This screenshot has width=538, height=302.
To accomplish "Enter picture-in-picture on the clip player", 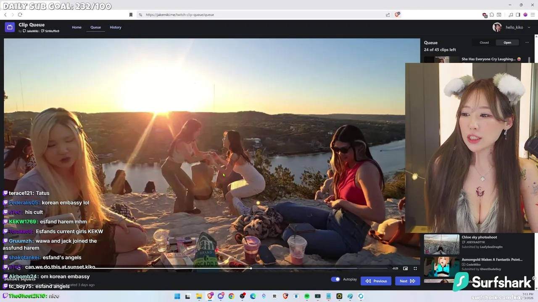I will [405, 268].
